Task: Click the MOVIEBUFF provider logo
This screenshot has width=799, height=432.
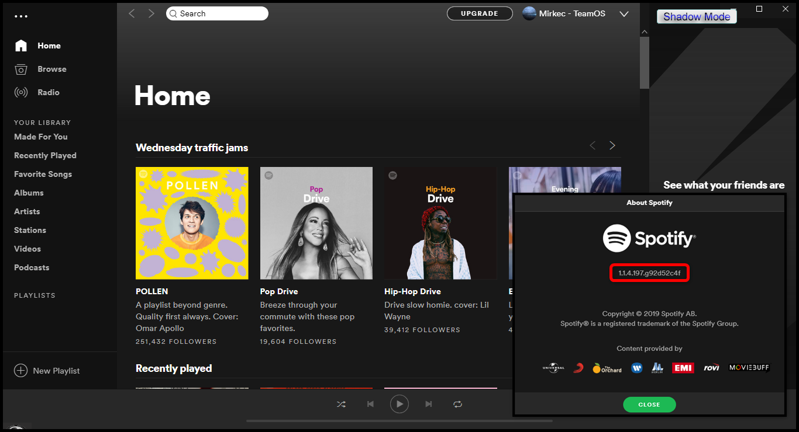Action: 749,368
